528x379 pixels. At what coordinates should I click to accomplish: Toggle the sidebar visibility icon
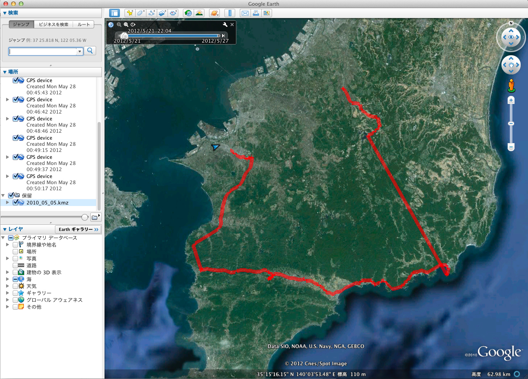[x=115, y=13]
